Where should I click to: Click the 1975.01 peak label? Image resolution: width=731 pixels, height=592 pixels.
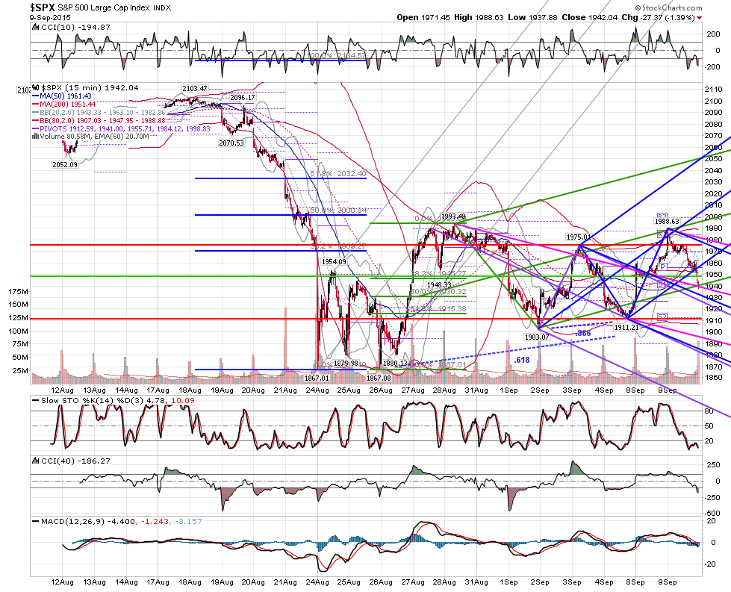coord(579,237)
